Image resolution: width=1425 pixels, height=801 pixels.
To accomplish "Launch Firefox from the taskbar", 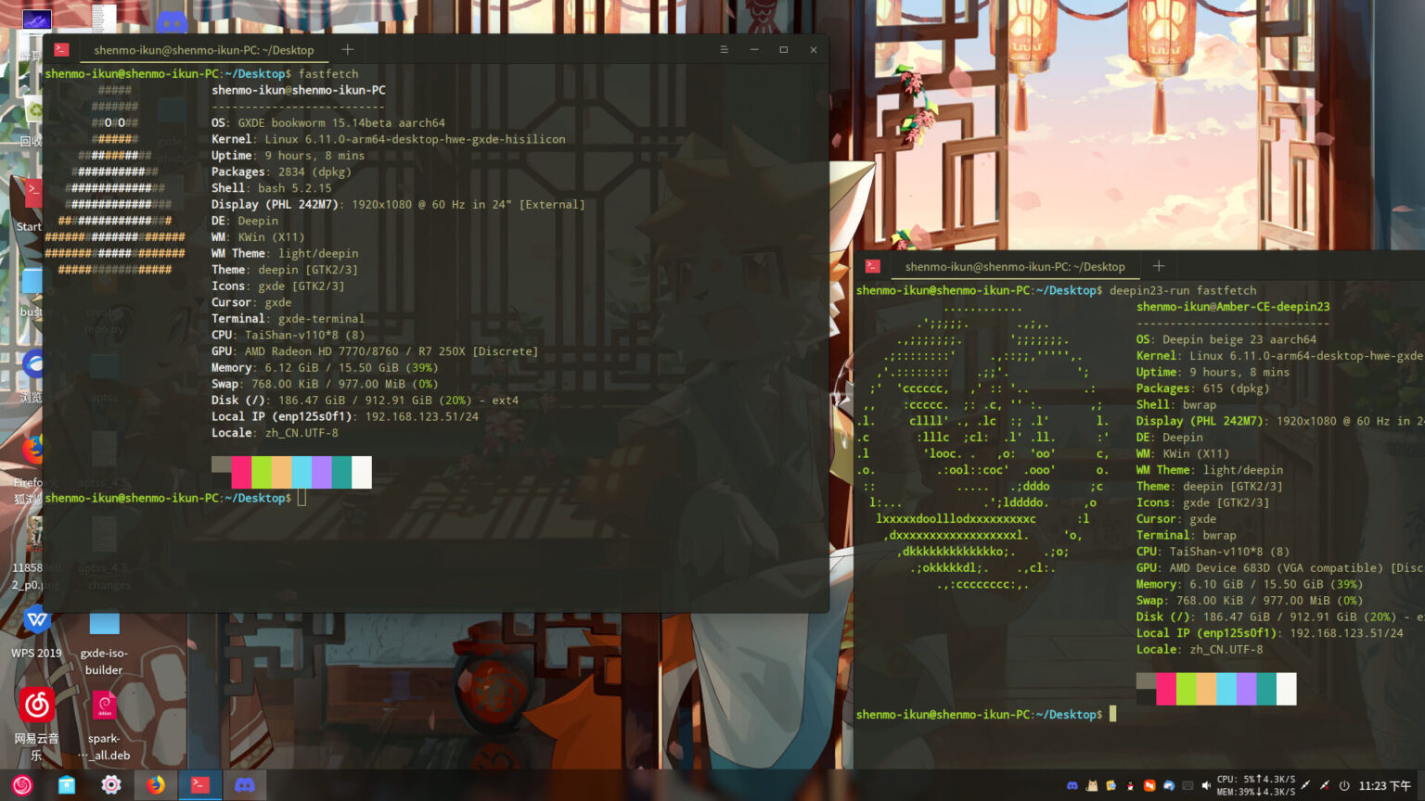I will 155,785.
